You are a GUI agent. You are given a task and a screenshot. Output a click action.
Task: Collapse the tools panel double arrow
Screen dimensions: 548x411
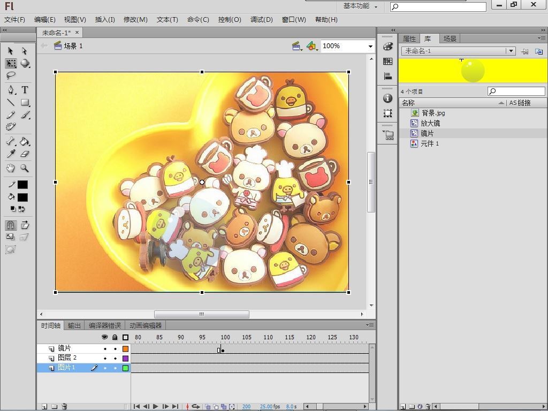(x=4, y=30)
